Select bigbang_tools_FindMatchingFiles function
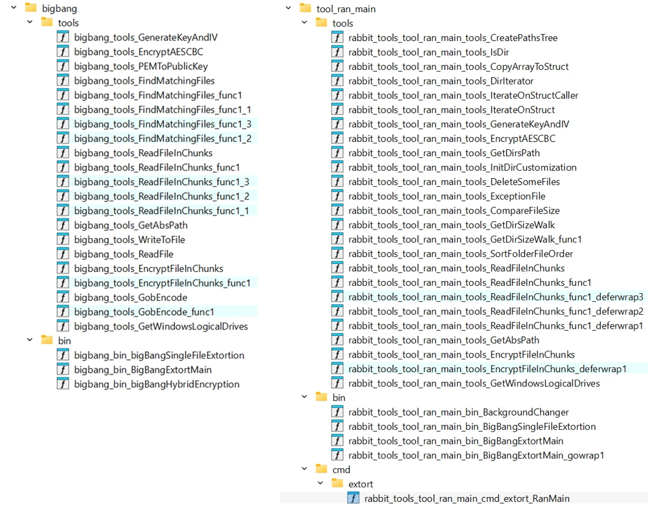 (144, 81)
